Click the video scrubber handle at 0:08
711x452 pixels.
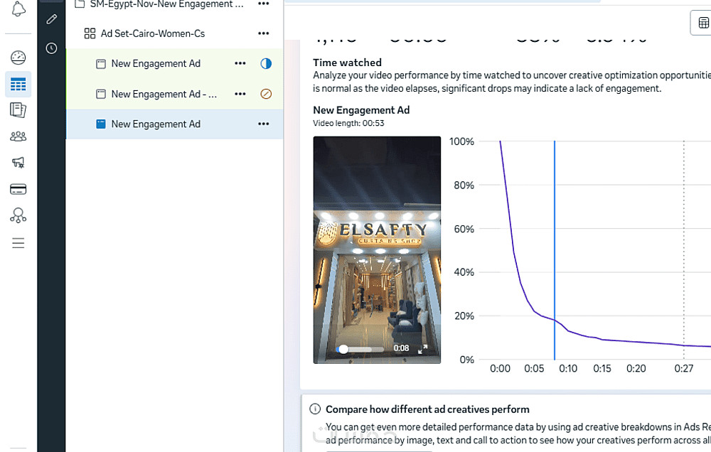click(343, 349)
